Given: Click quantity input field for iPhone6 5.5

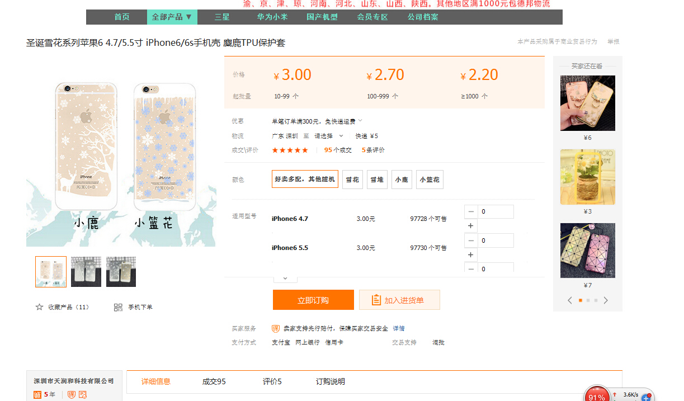Looking at the screenshot, I should click(x=496, y=240).
